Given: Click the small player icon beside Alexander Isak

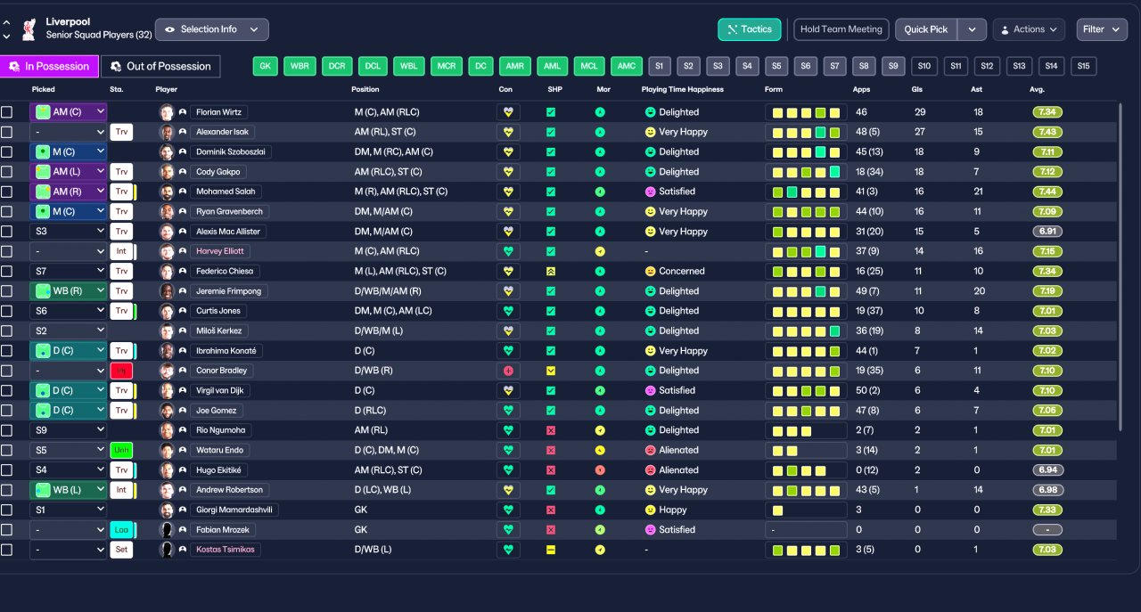Looking at the screenshot, I should click(x=183, y=132).
